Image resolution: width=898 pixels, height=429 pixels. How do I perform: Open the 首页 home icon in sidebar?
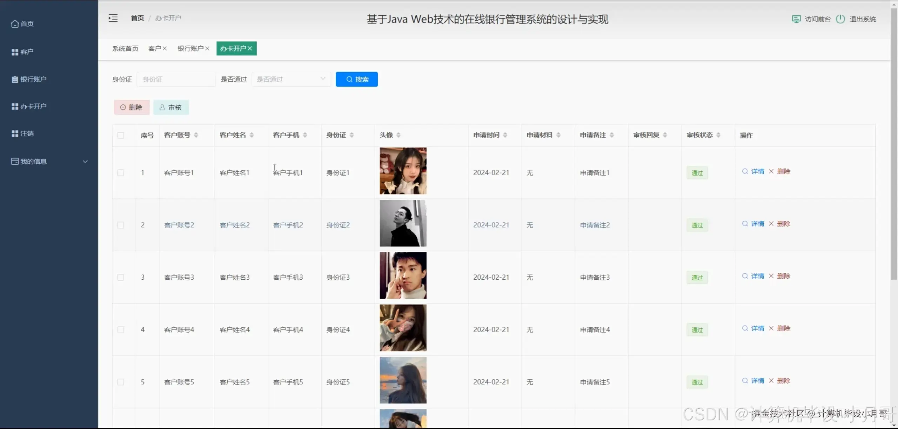pos(15,24)
